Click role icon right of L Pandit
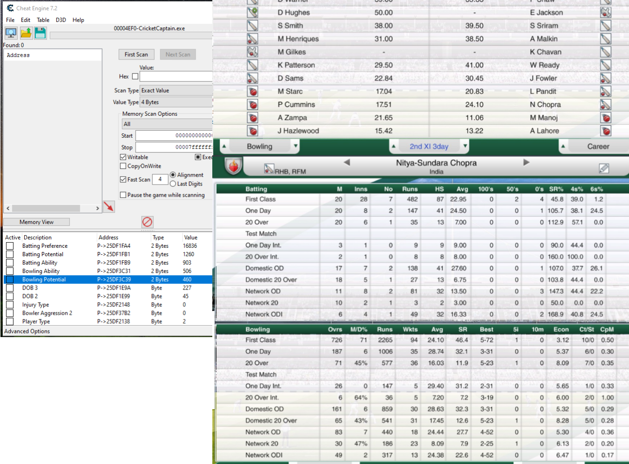The width and height of the screenshot is (629, 464). pos(606,92)
